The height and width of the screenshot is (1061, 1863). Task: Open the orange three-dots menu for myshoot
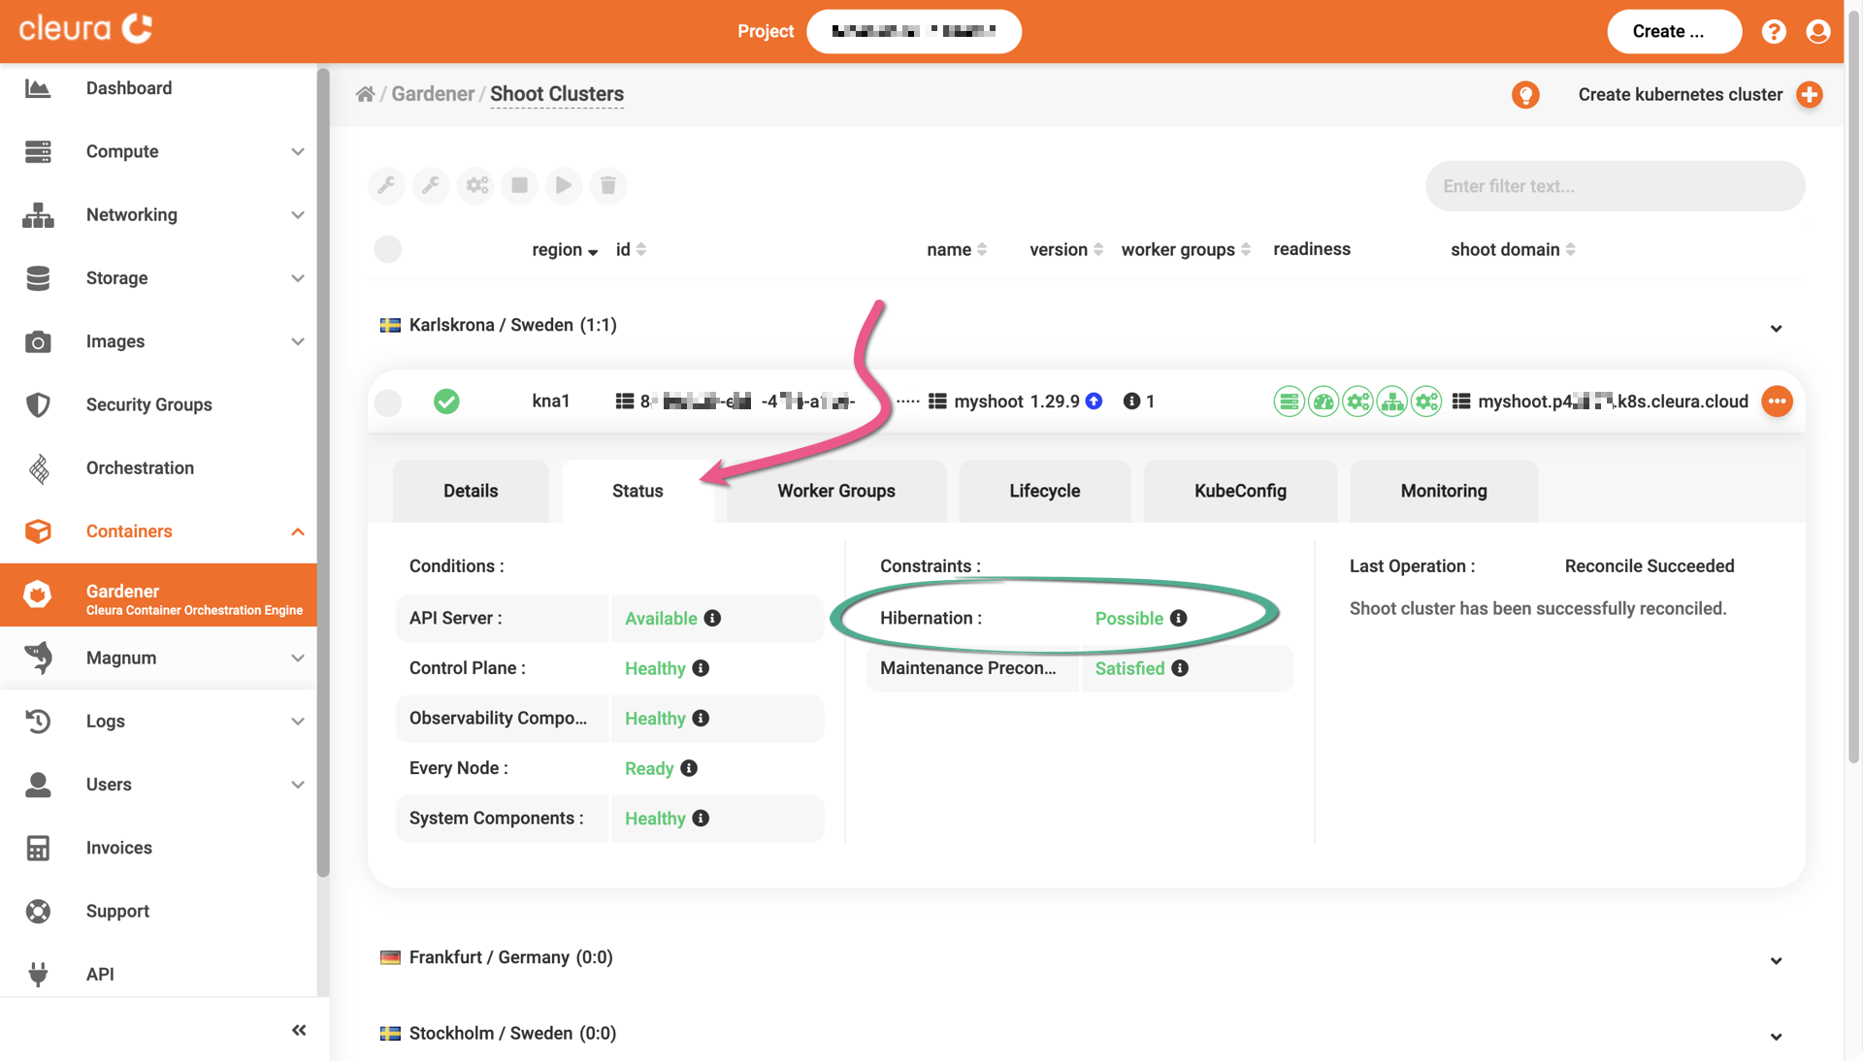[1776, 402]
